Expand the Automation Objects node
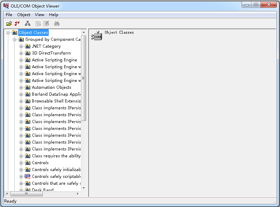 click(21, 87)
